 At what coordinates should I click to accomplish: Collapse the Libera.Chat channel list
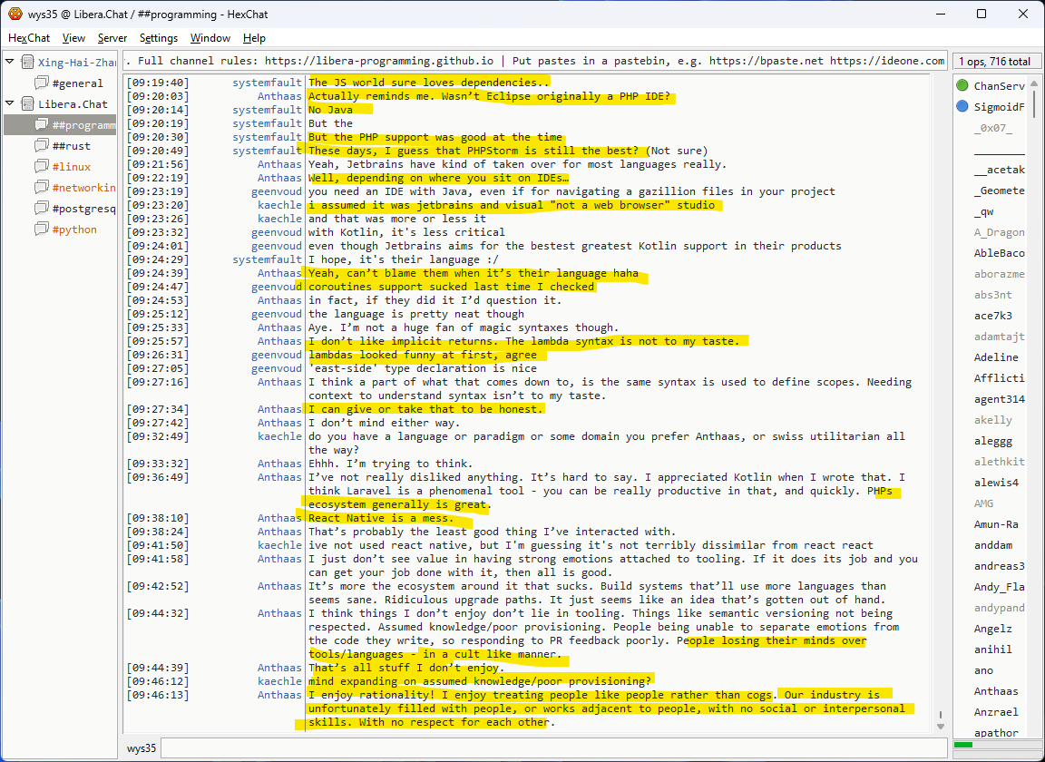[x=10, y=104]
